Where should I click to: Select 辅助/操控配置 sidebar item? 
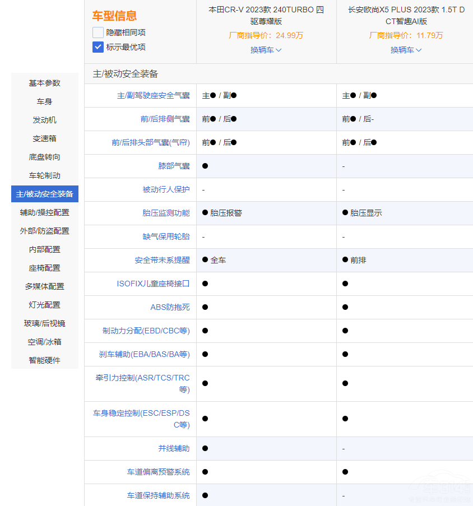(x=45, y=212)
